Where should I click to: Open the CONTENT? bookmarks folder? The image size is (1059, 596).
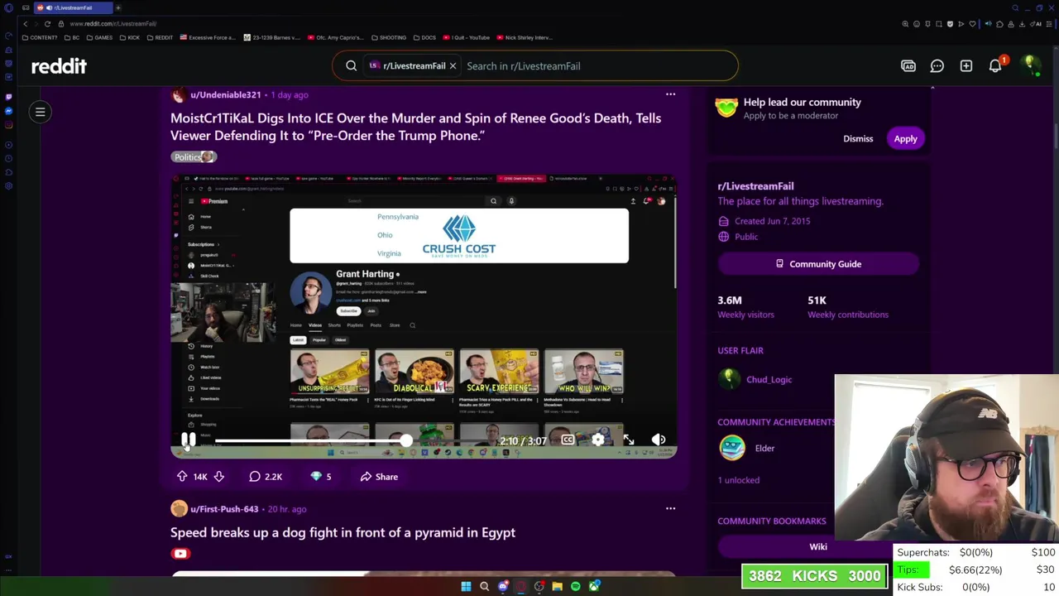click(x=41, y=37)
